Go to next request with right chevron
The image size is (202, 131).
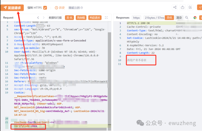pos(44,18)
